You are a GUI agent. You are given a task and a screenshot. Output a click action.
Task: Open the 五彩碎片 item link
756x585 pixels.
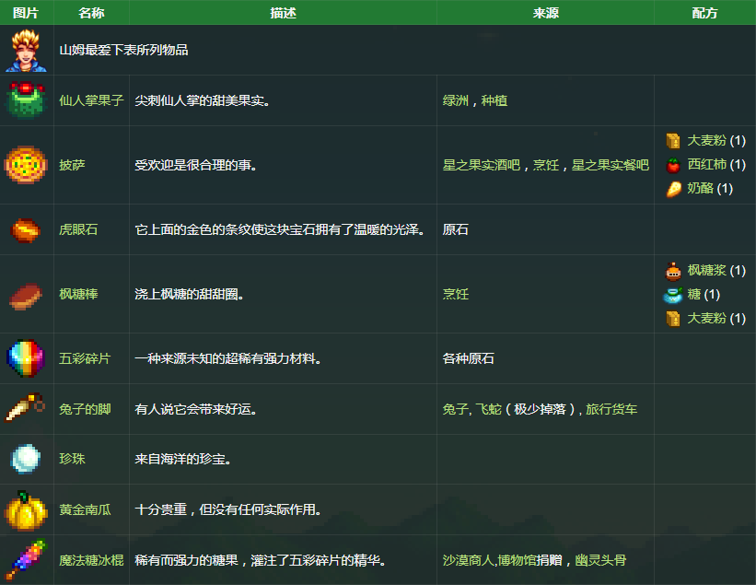85,358
